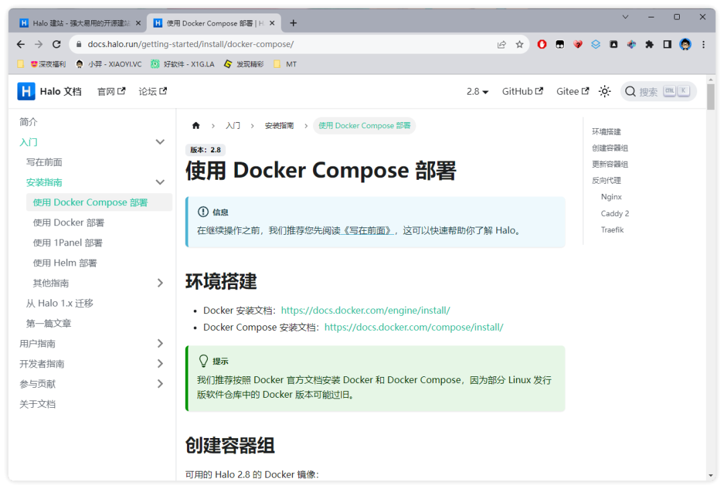This screenshot has height=489, width=724.
Task: Click the share page icon in address bar
Action: click(x=501, y=44)
